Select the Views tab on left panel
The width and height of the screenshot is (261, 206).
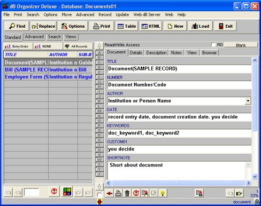71,37
